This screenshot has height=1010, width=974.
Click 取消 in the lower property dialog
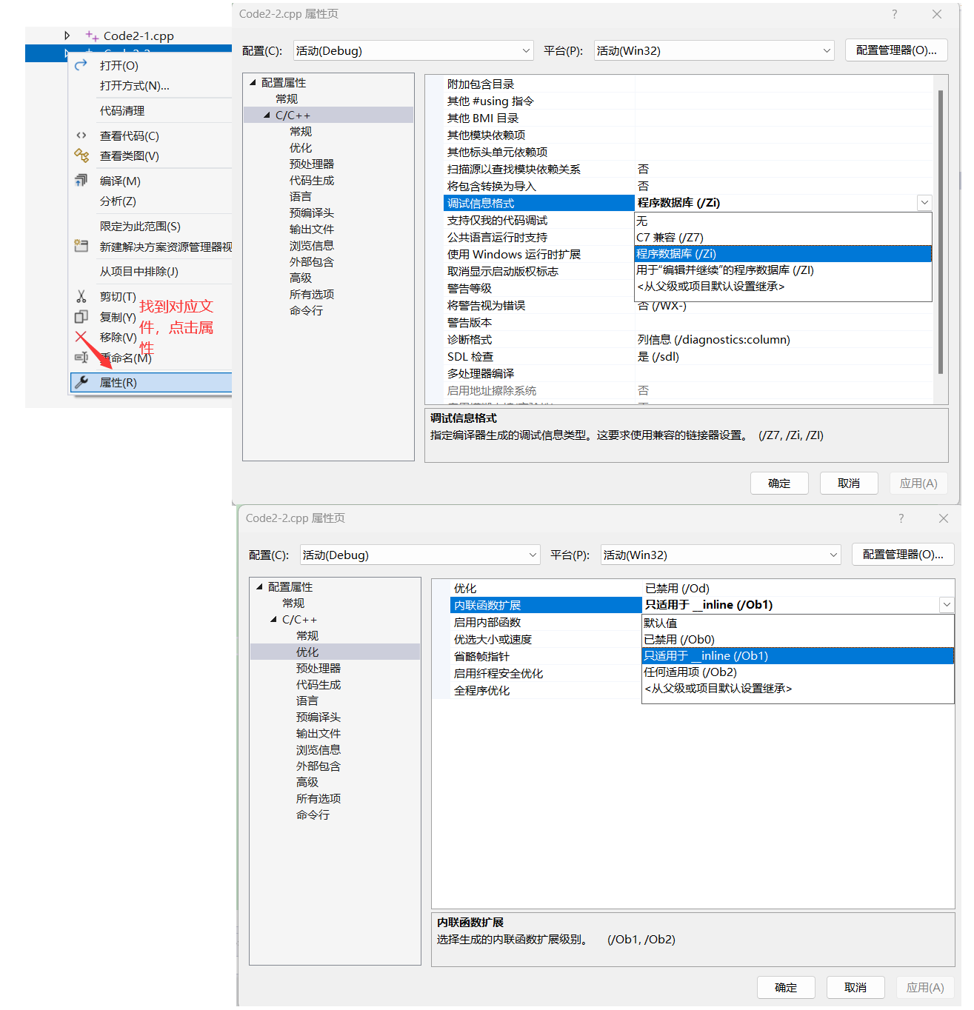tap(855, 987)
